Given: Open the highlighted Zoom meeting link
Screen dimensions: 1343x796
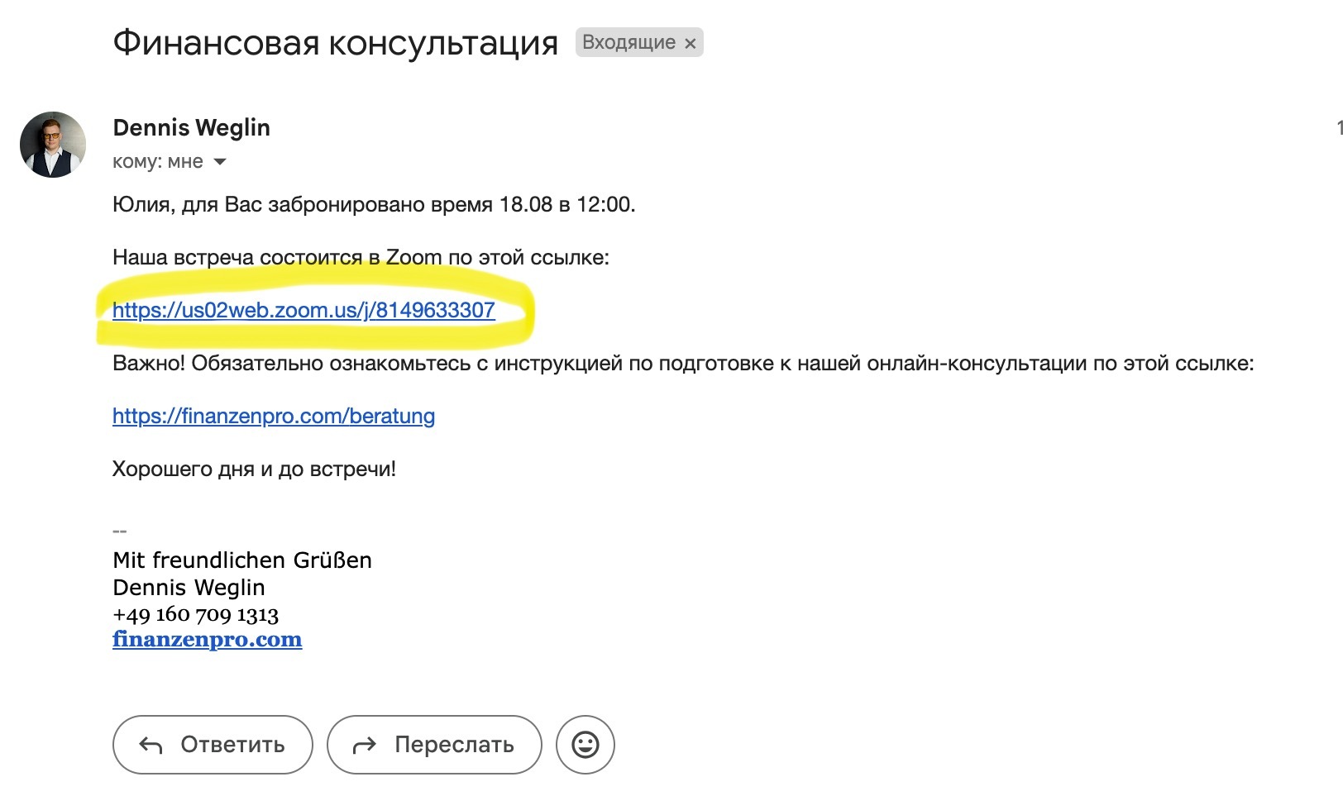Looking at the screenshot, I should point(303,311).
